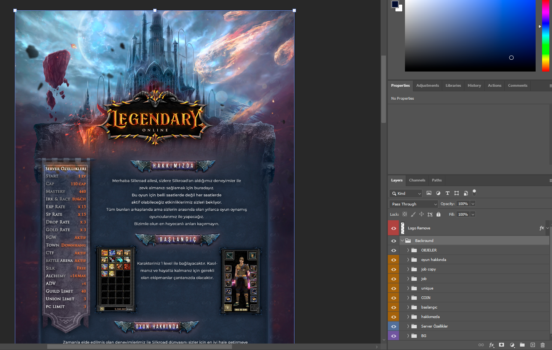The width and height of the screenshot is (552, 350).
Task: Hide the OBJELER group
Action: [x=394, y=250]
